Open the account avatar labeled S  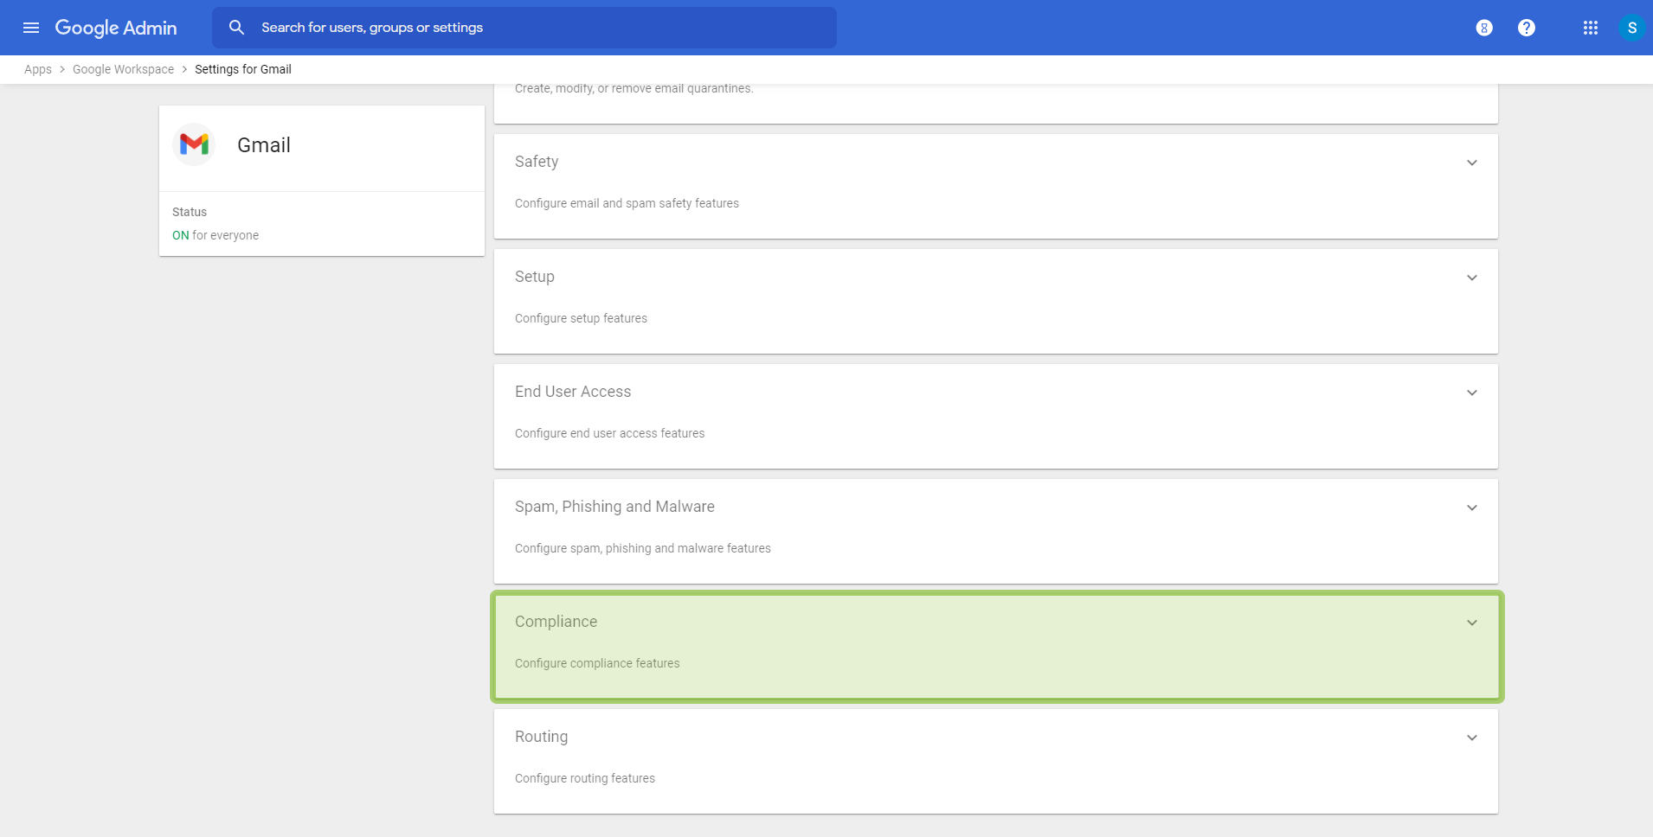1631,28
